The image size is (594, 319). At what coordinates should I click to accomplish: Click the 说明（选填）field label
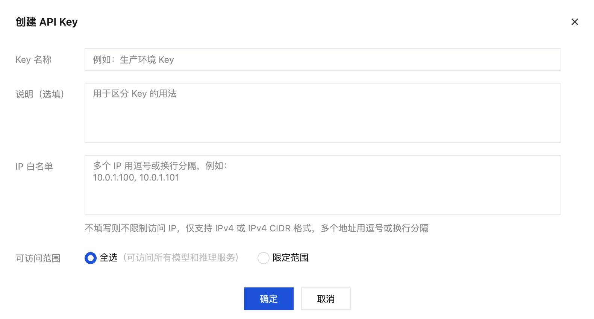pyautogui.click(x=40, y=94)
